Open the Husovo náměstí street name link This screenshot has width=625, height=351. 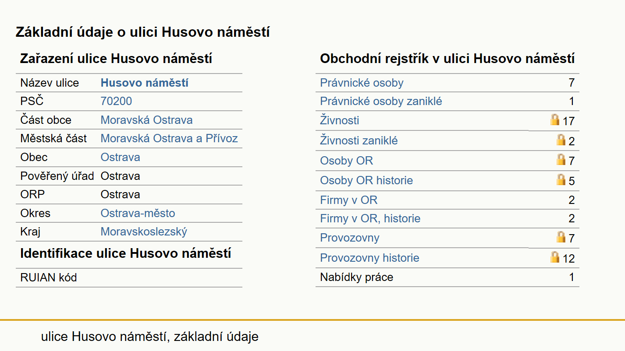145,83
